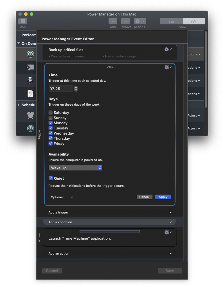This screenshot has width=224, height=287.
Task: Select the Automator robot event icon
Action: (30, 81)
